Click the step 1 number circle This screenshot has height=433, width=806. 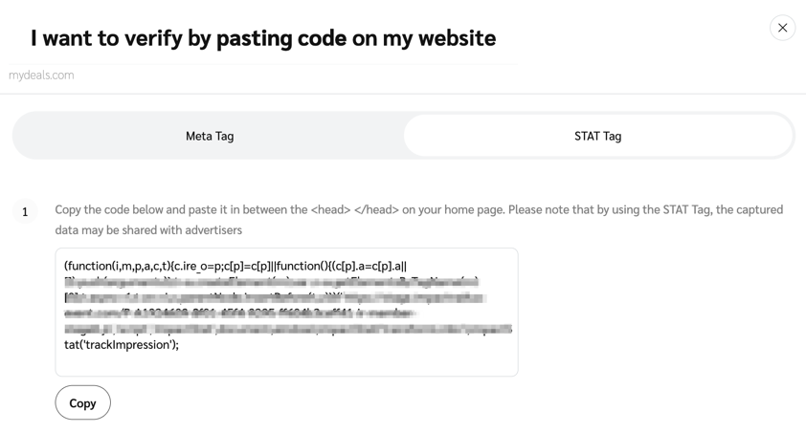pos(25,212)
